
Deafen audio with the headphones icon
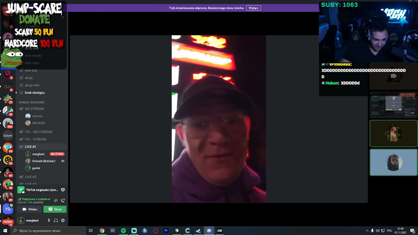tap(56, 221)
